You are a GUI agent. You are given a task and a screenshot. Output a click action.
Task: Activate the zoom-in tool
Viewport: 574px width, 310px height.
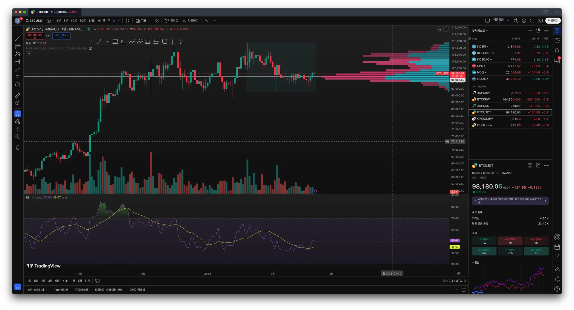click(18, 103)
